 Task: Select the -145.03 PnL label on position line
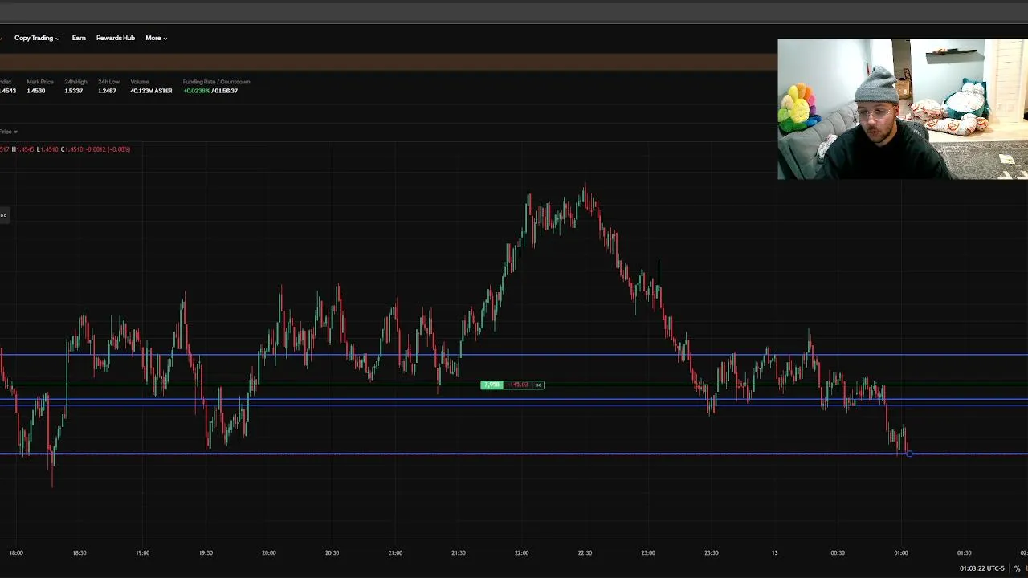[x=519, y=385]
